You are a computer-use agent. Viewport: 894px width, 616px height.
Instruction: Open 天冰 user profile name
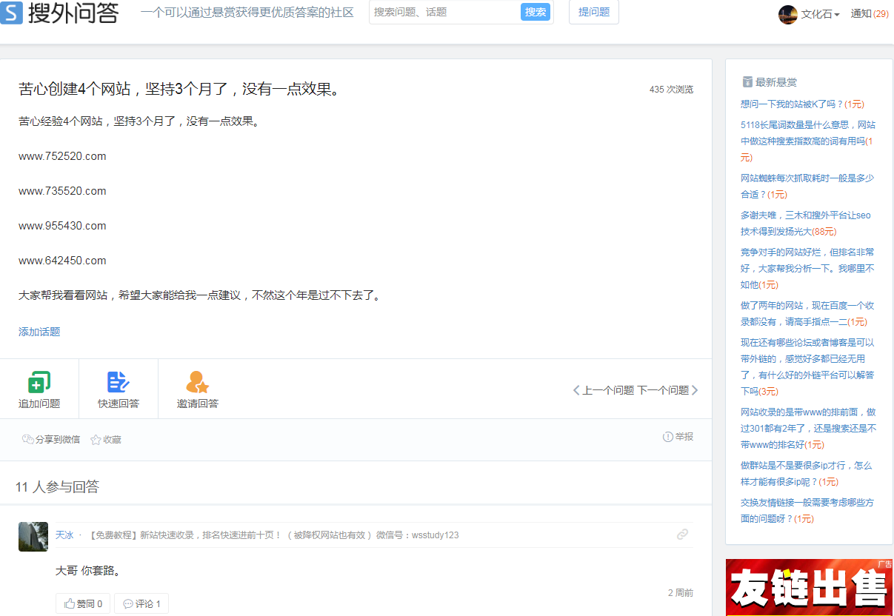click(64, 535)
